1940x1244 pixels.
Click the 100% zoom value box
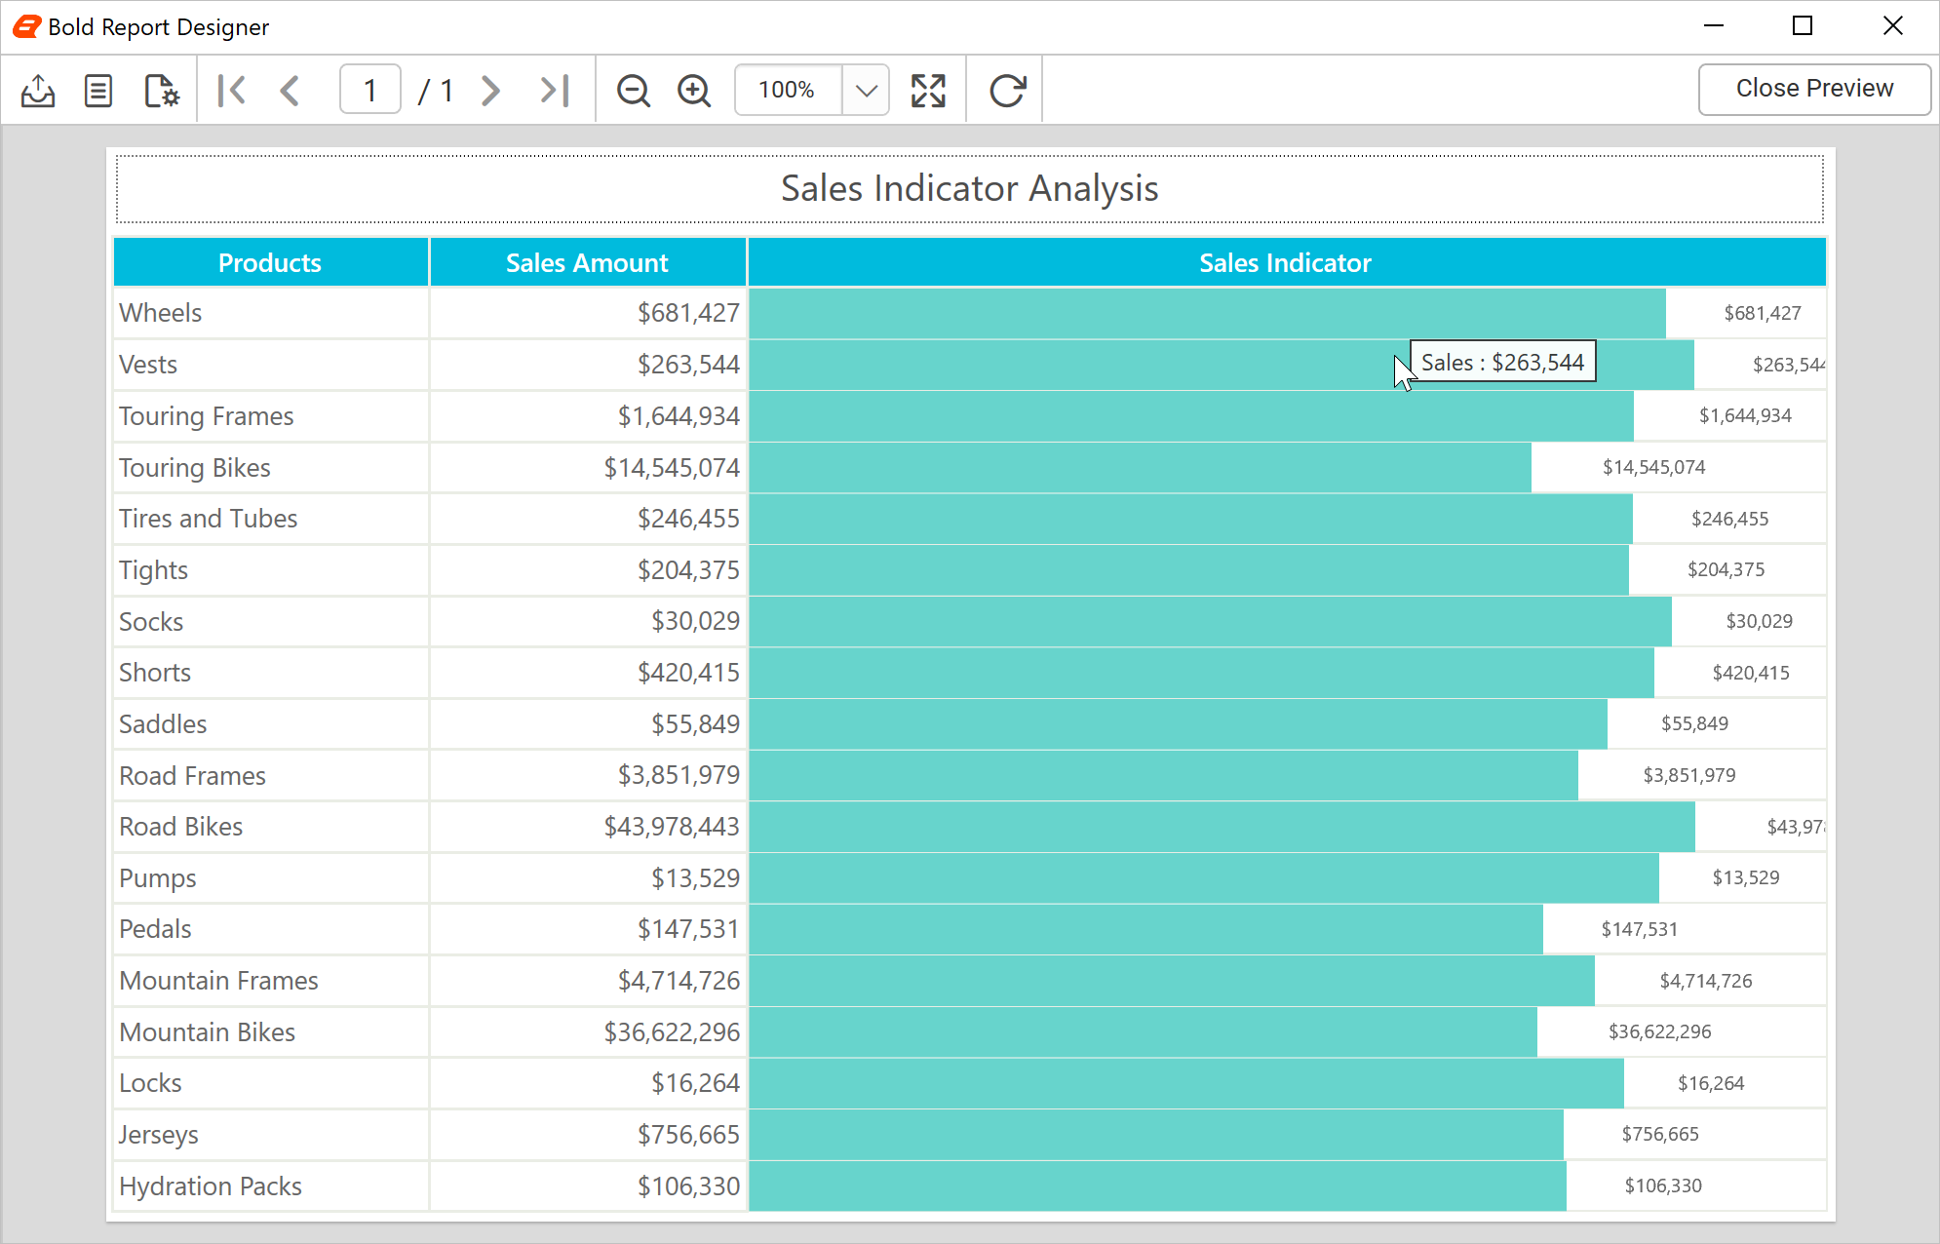tap(788, 91)
